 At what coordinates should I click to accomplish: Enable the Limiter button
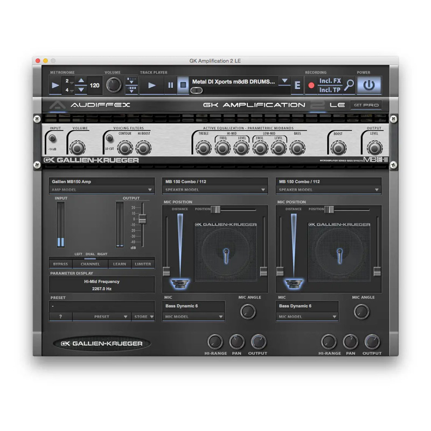pos(143,264)
